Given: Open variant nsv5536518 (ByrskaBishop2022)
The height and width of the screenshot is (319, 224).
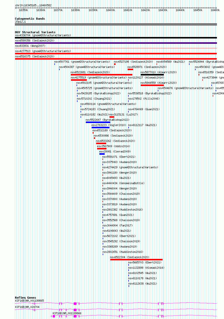Looking at the screenshot, I should (150, 93).
